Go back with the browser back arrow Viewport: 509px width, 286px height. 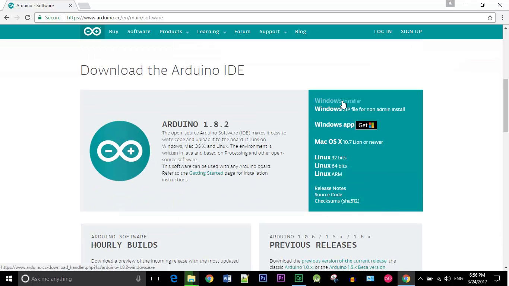pos(7,18)
